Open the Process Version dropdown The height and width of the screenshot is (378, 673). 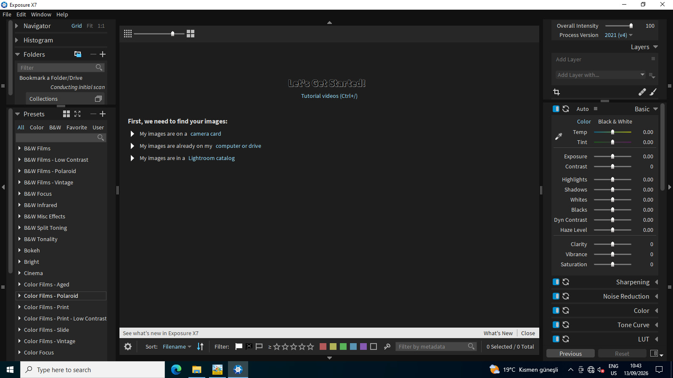618,35
